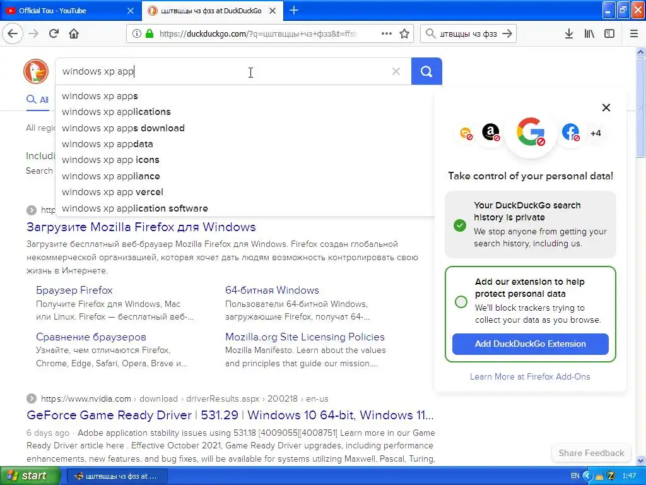Click the Firefox toolbar search field
The width and height of the screenshot is (646, 485).
pyautogui.click(x=469, y=34)
